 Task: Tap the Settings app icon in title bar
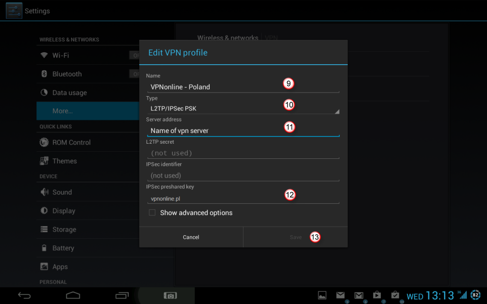14,11
